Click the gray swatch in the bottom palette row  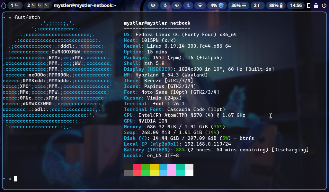point(129,173)
